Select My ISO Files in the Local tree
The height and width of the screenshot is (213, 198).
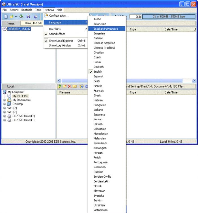20,96
